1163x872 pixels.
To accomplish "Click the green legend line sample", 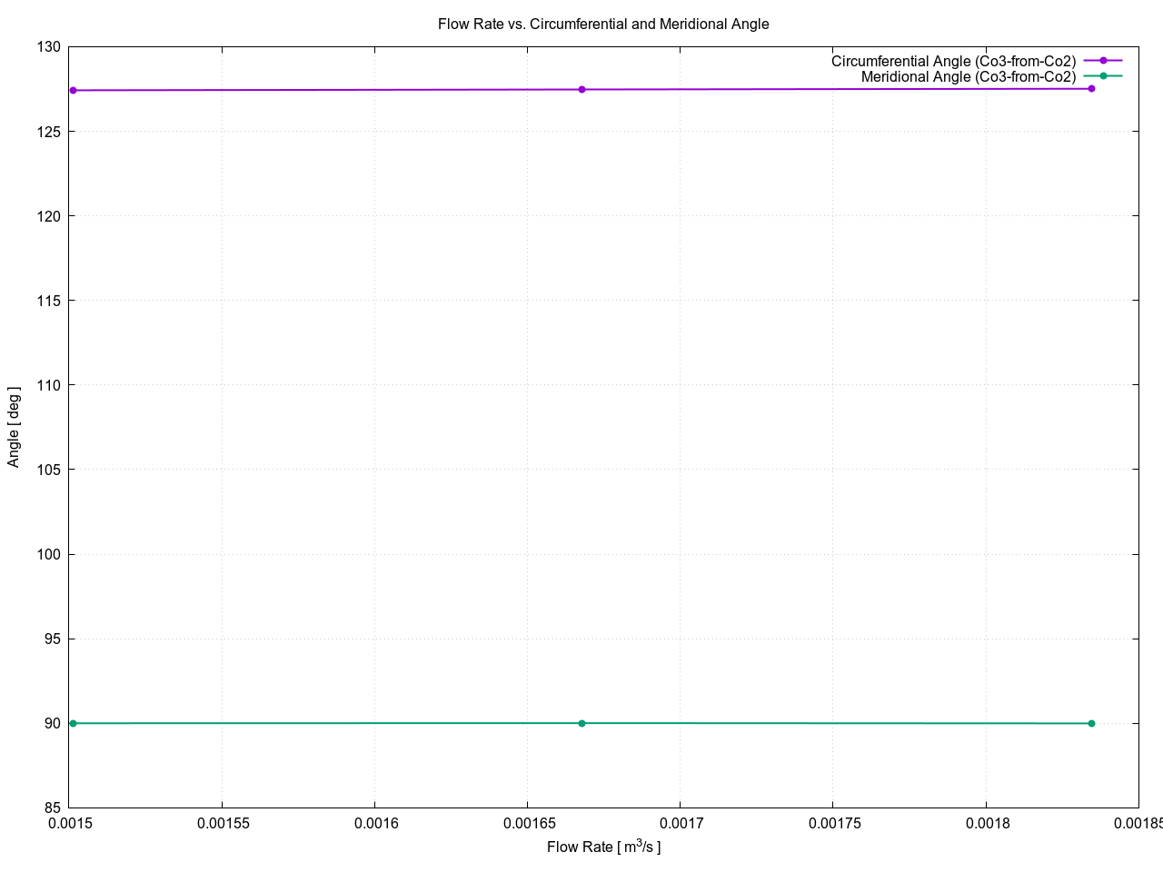I will click(x=1103, y=76).
